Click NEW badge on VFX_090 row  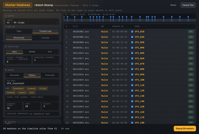pos(191,74)
